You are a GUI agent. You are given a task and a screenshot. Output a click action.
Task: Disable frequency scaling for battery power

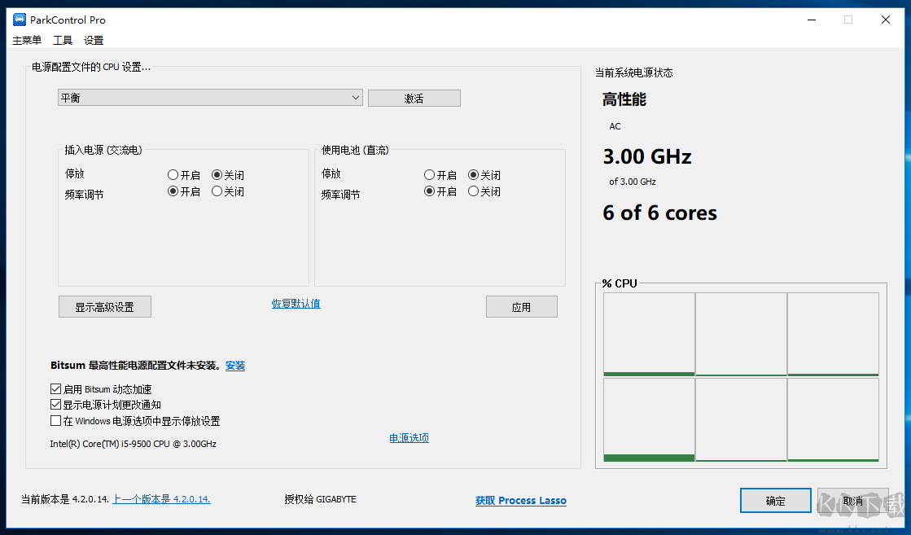point(473,191)
